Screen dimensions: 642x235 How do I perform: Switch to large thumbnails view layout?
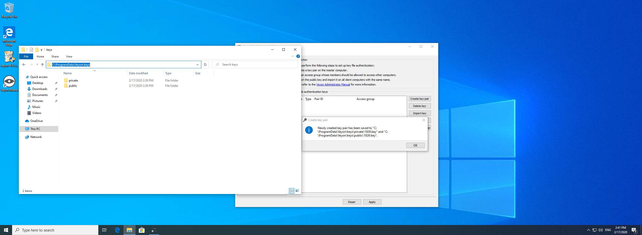[x=297, y=191]
